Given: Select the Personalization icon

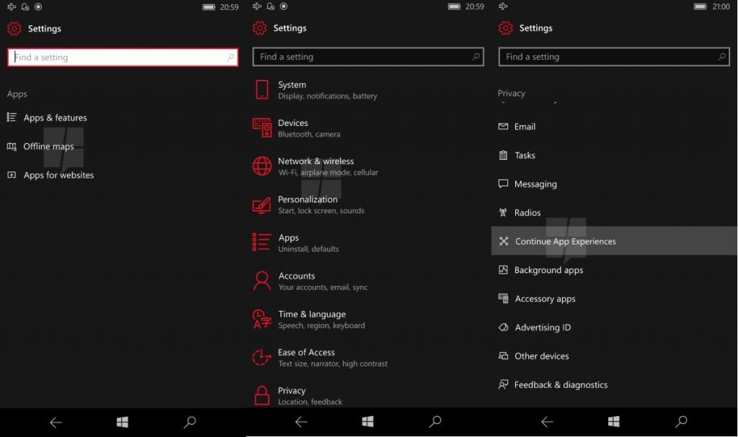Looking at the screenshot, I should point(262,204).
